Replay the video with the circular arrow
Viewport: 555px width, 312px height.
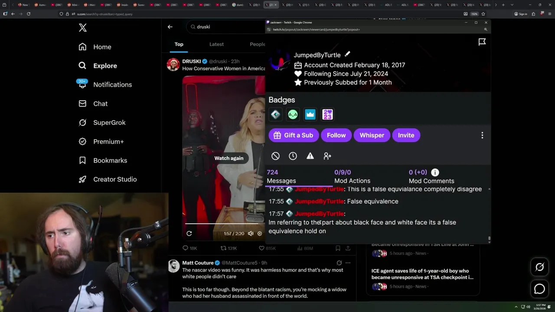pyautogui.click(x=189, y=234)
